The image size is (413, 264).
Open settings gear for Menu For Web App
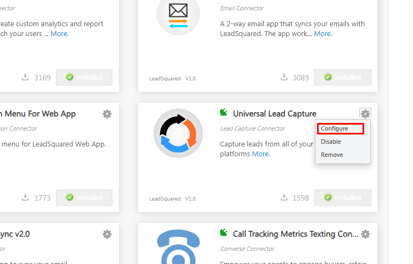click(x=107, y=114)
